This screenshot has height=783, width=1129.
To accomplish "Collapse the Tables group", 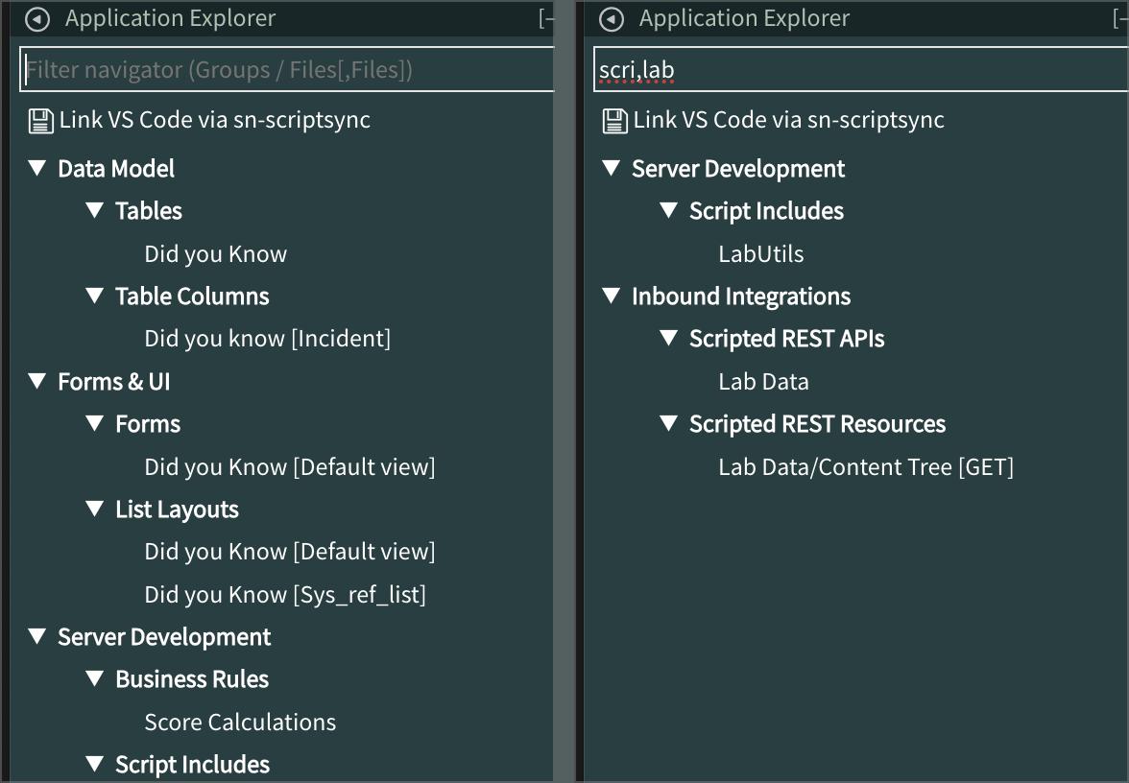I will click(x=93, y=210).
